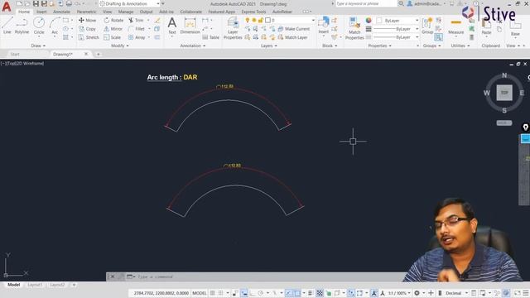Image resolution: width=530 pixels, height=298 pixels.
Task: Open the Start file tab
Action: pos(15,54)
